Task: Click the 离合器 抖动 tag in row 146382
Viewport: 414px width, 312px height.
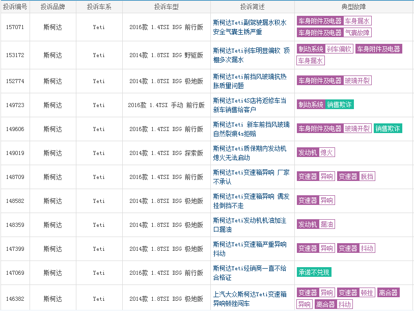Action: 334,304
